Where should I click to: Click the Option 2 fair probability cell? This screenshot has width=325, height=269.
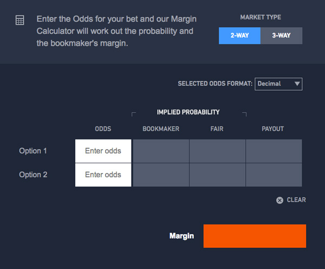point(217,175)
